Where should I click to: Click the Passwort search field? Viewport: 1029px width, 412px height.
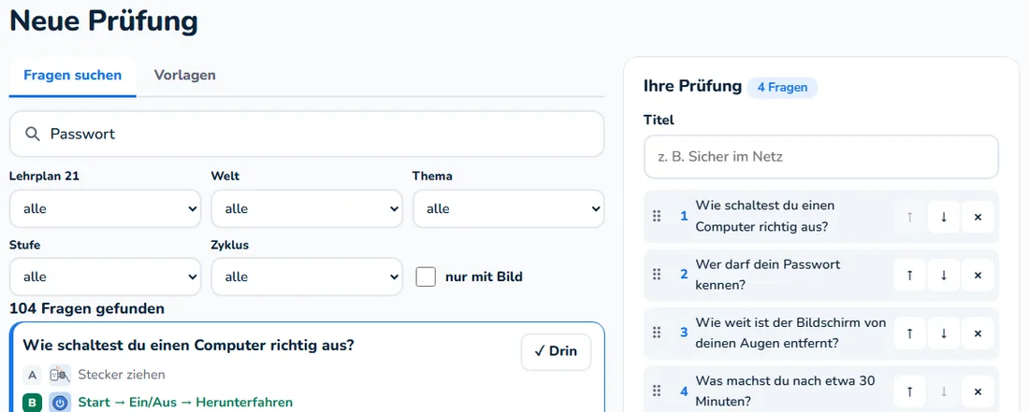[x=307, y=134]
